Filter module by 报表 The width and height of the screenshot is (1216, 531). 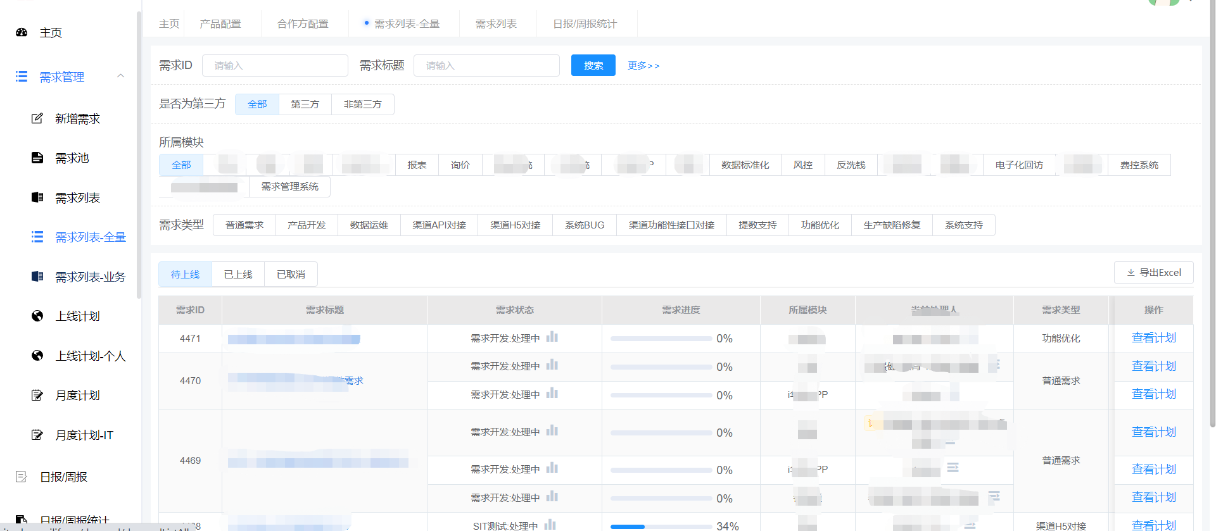coord(417,165)
